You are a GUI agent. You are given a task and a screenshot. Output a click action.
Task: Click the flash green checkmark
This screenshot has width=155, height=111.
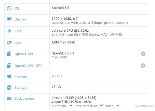tap(118, 106)
